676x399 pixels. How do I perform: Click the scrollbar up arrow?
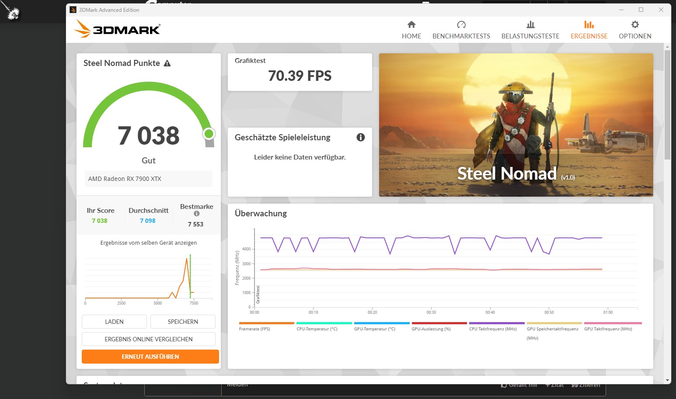point(667,46)
